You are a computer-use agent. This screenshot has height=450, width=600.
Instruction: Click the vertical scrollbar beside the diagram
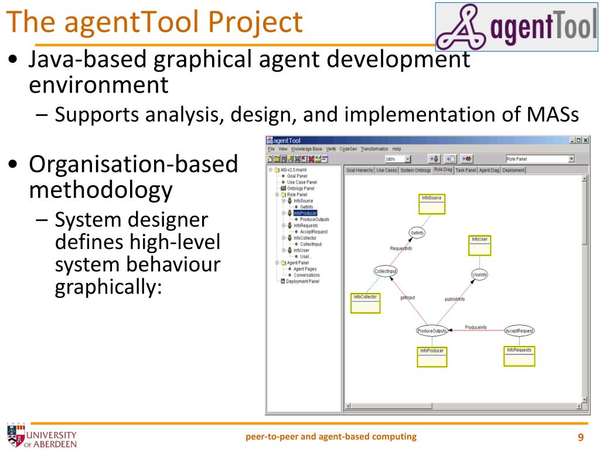584,289
